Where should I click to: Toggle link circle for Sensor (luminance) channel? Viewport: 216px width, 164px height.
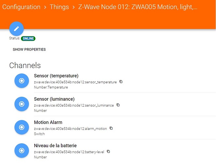[22, 104]
